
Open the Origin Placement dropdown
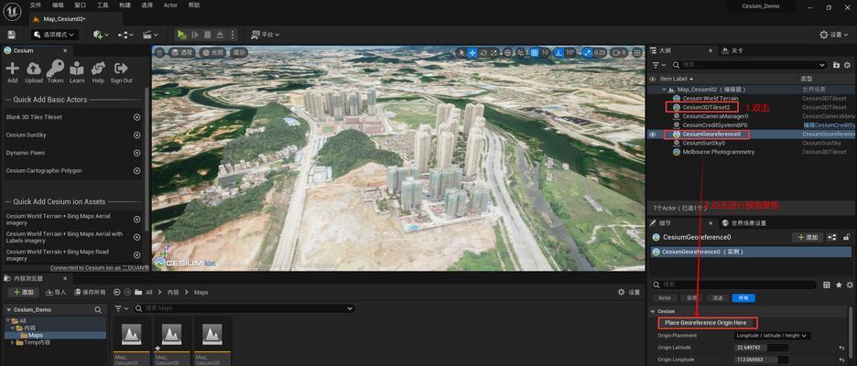(x=772, y=336)
